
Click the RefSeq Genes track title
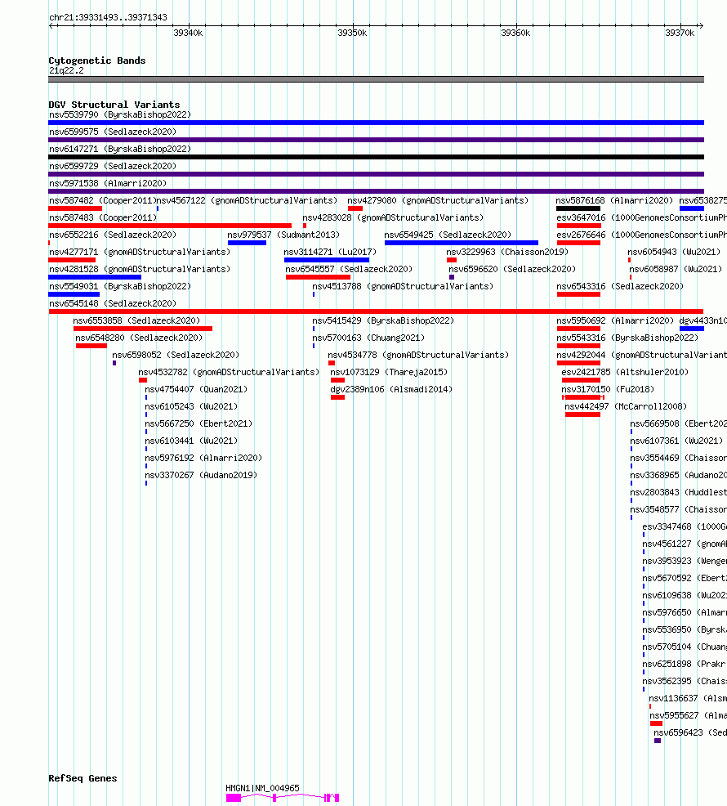[83, 778]
